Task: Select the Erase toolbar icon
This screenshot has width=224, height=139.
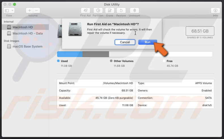Action: tap(109, 10)
